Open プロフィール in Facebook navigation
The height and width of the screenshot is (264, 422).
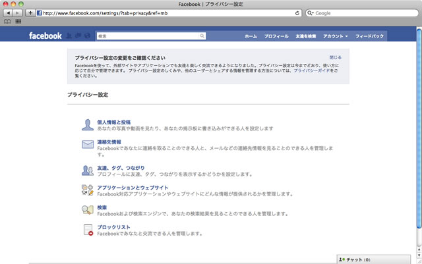pyautogui.click(x=276, y=36)
